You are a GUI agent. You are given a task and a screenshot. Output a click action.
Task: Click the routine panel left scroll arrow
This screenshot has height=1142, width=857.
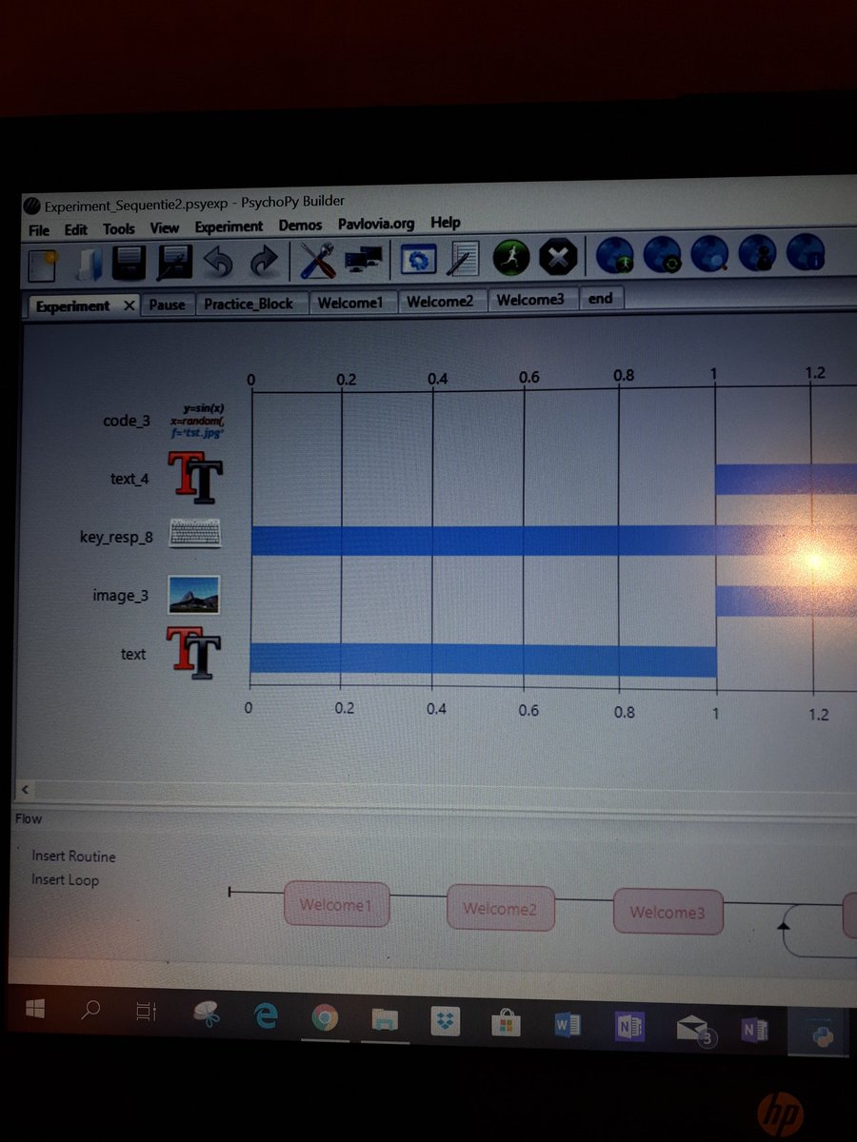click(x=25, y=790)
